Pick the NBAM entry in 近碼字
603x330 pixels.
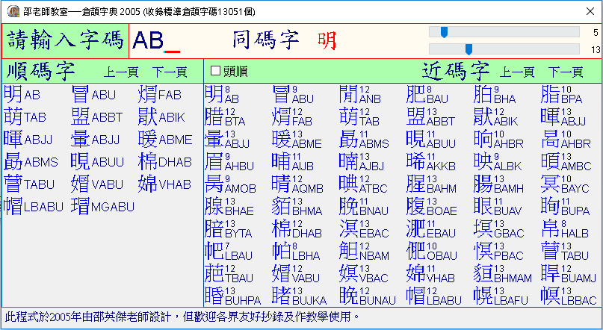click(364, 250)
